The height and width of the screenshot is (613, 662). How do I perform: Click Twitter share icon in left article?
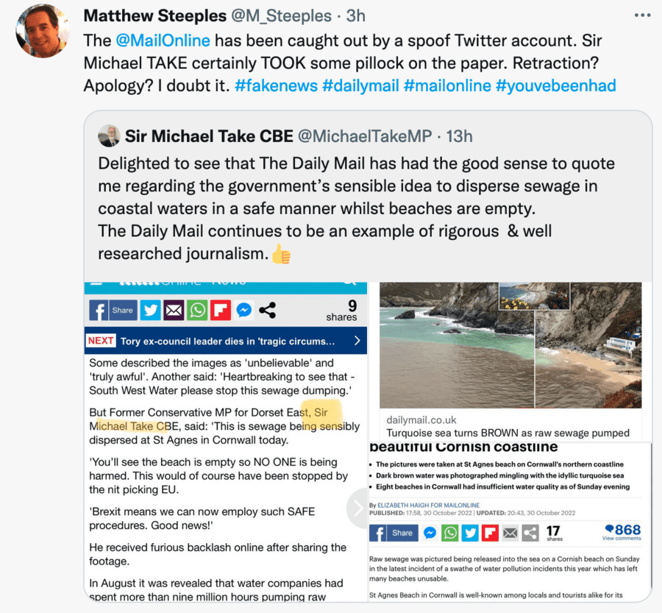(x=150, y=310)
